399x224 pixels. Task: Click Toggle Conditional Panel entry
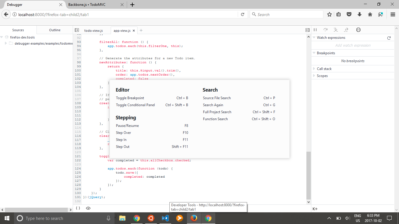[x=152, y=105]
